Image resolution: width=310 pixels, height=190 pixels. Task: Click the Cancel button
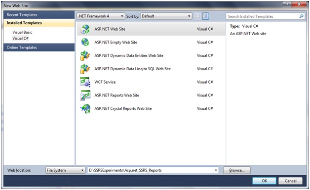pyautogui.click(x=290, y=181)
